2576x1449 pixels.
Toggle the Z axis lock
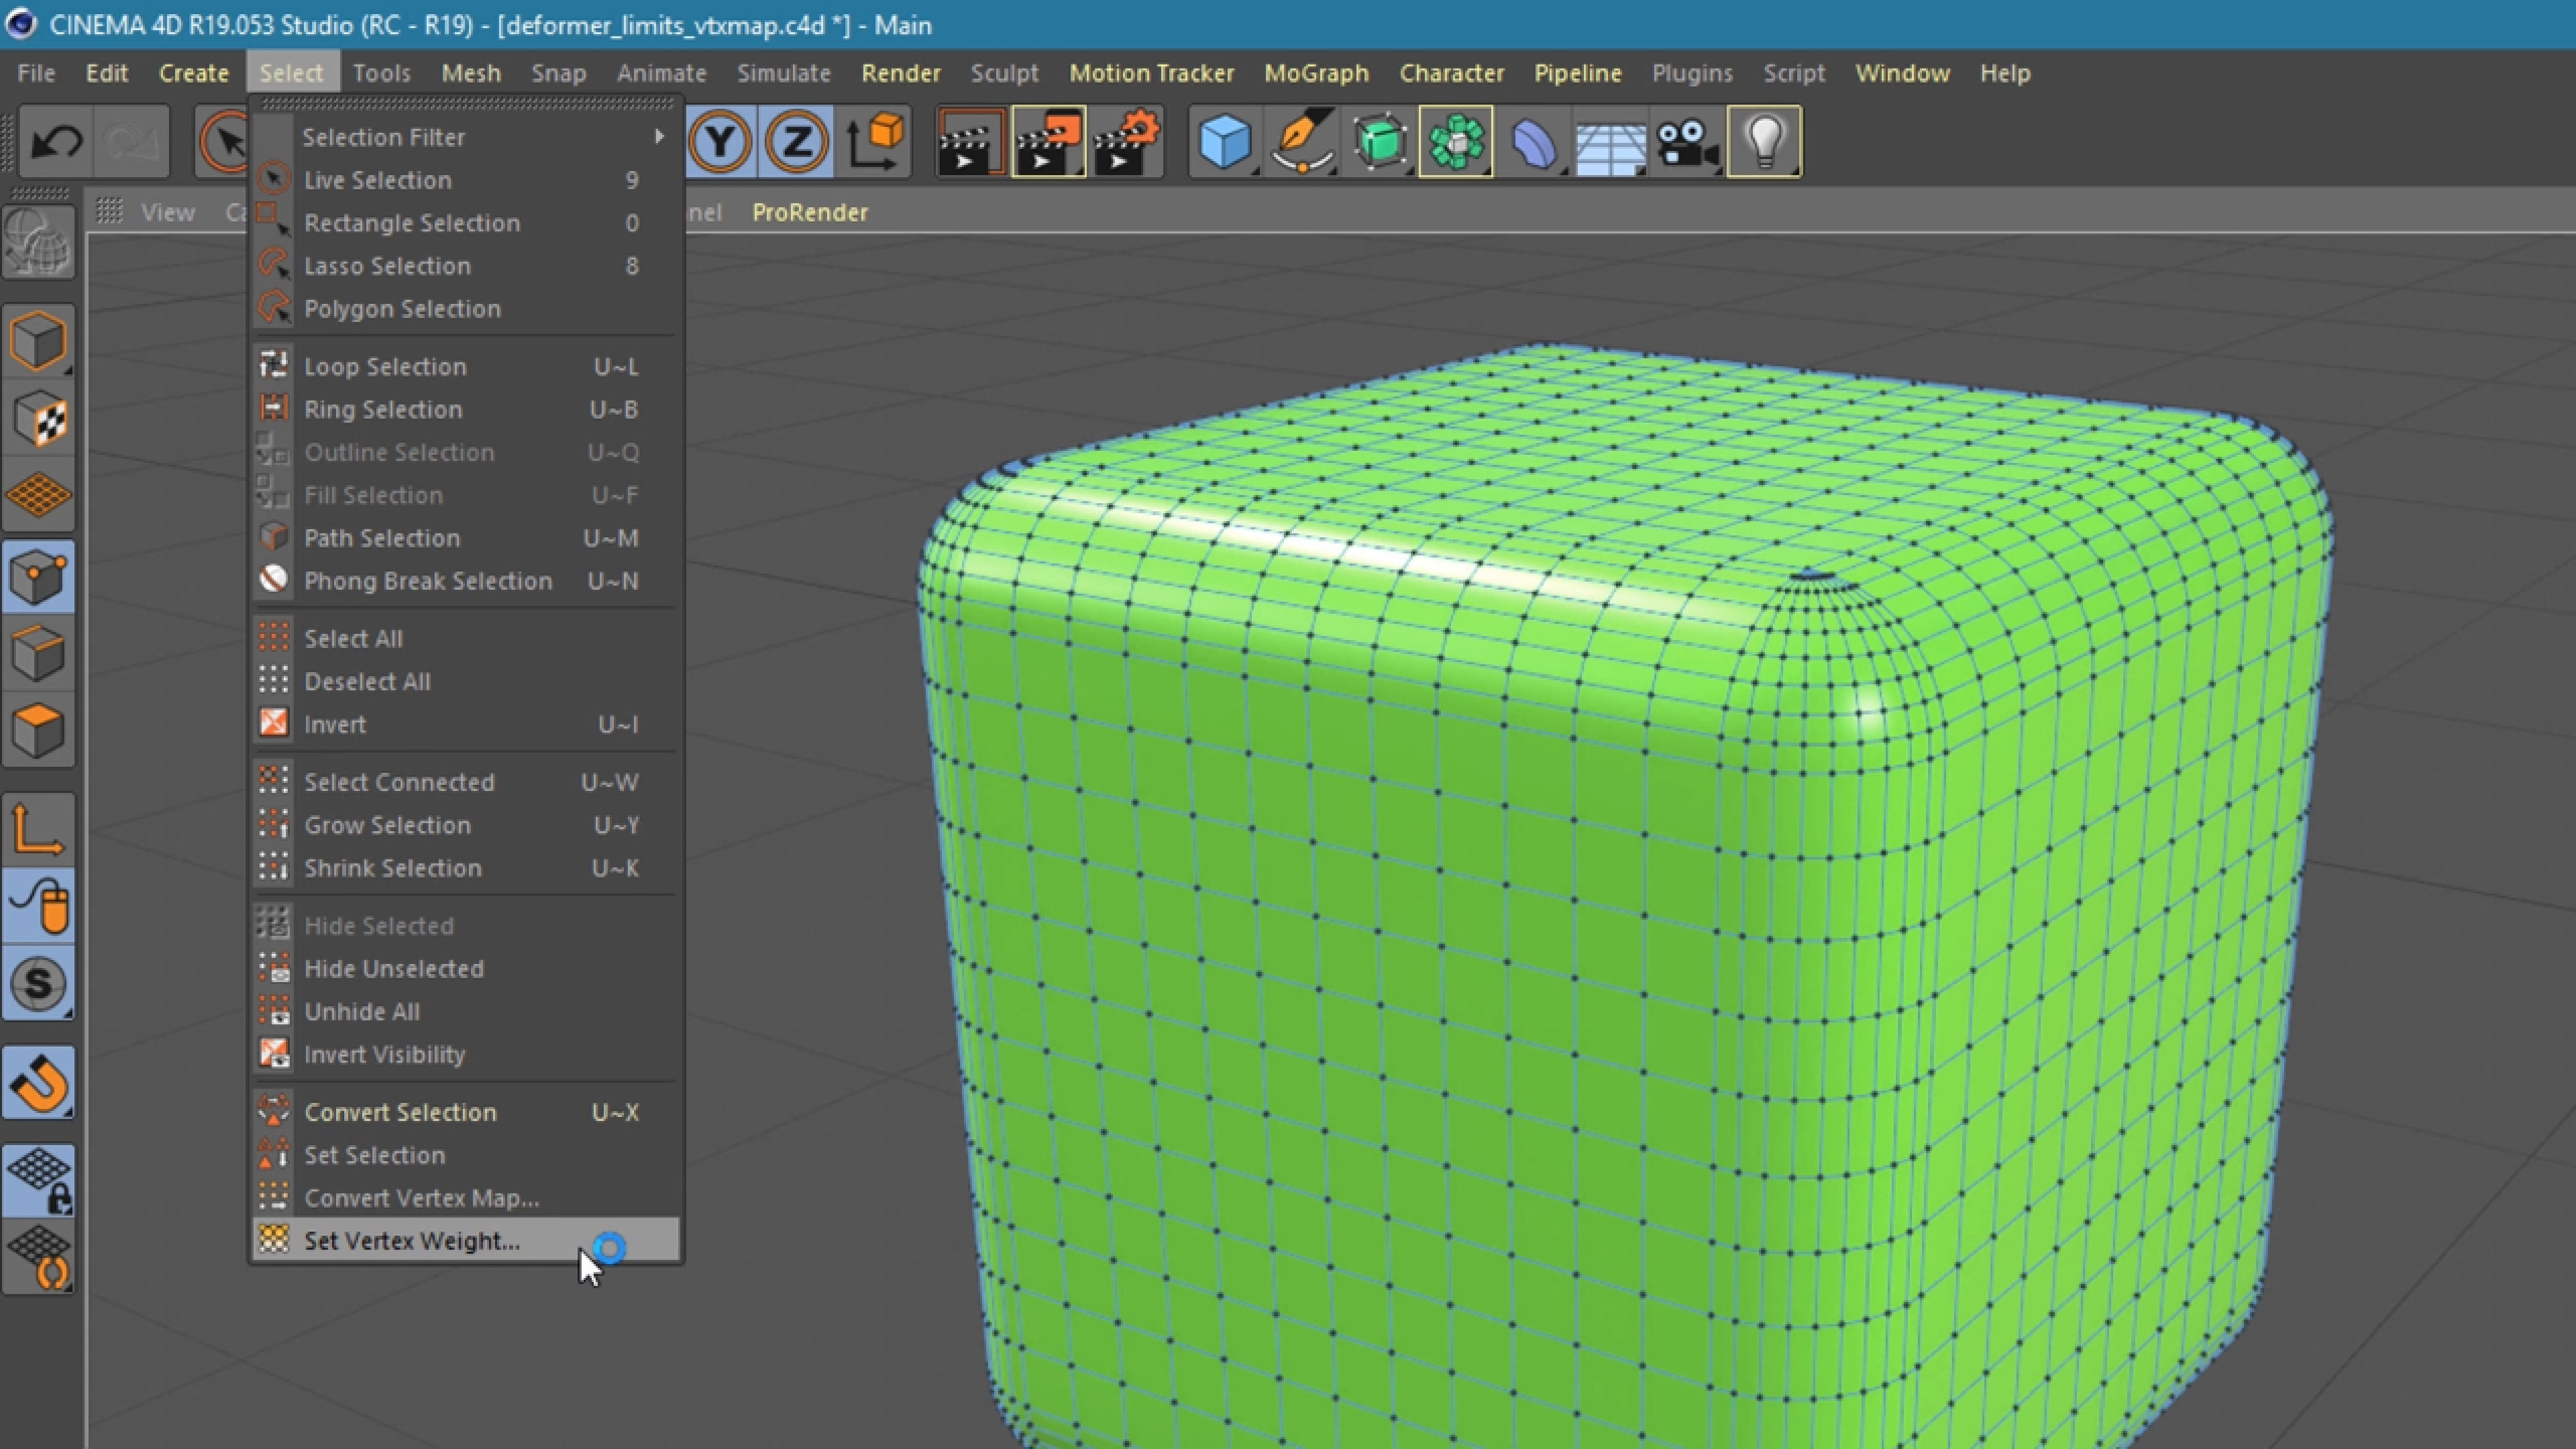point(796,141)
